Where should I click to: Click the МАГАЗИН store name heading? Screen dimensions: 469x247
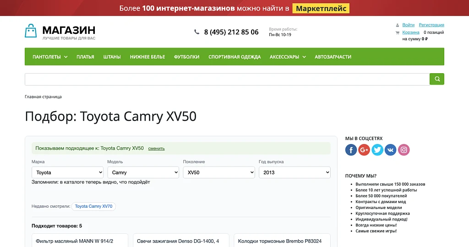(69, 30)
